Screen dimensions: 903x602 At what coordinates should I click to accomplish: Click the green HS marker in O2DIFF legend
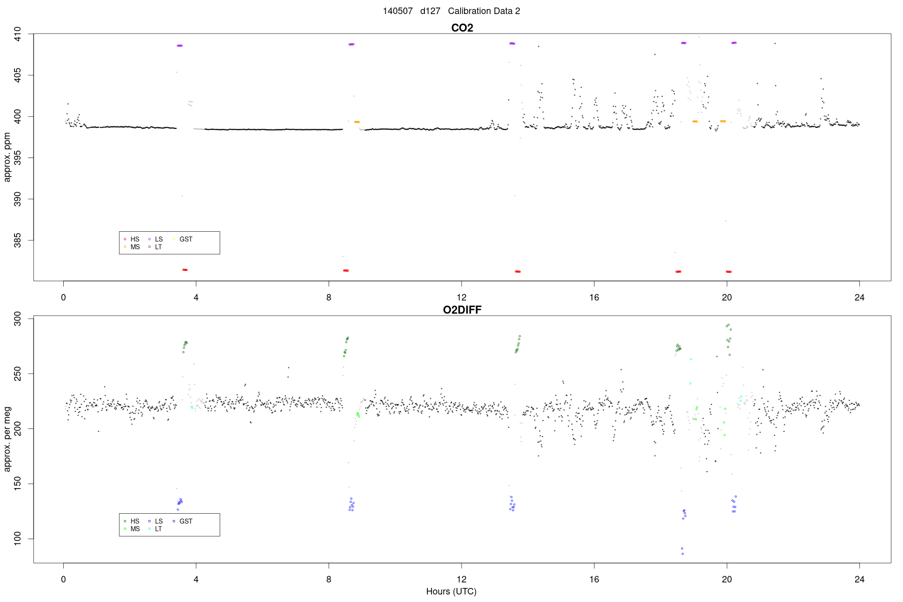pos(125,521)
